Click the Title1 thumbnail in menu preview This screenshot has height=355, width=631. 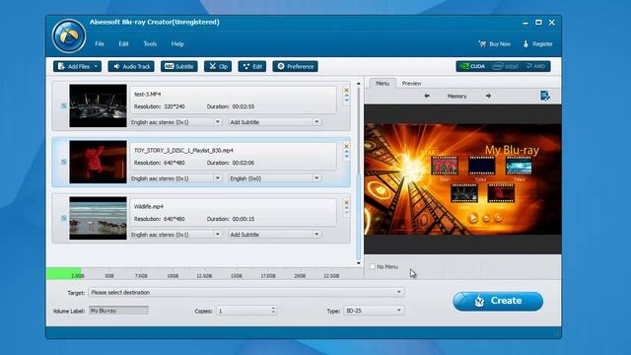click(445, 166)
